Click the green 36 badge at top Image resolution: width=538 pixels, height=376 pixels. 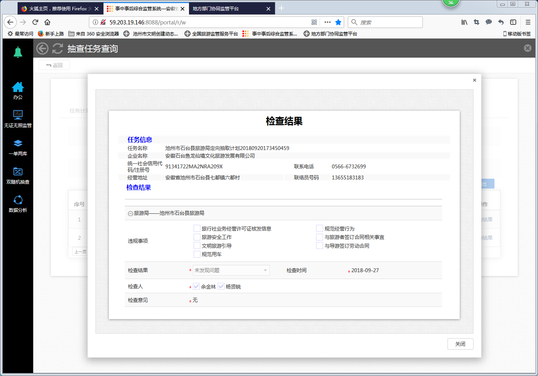(x=451, y=3)
